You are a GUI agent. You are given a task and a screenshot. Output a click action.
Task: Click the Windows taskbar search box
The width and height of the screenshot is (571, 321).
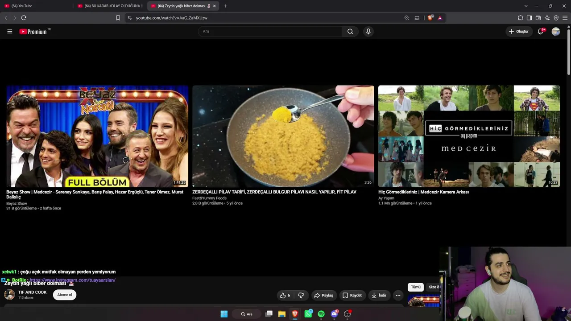(x=247, y=314)
